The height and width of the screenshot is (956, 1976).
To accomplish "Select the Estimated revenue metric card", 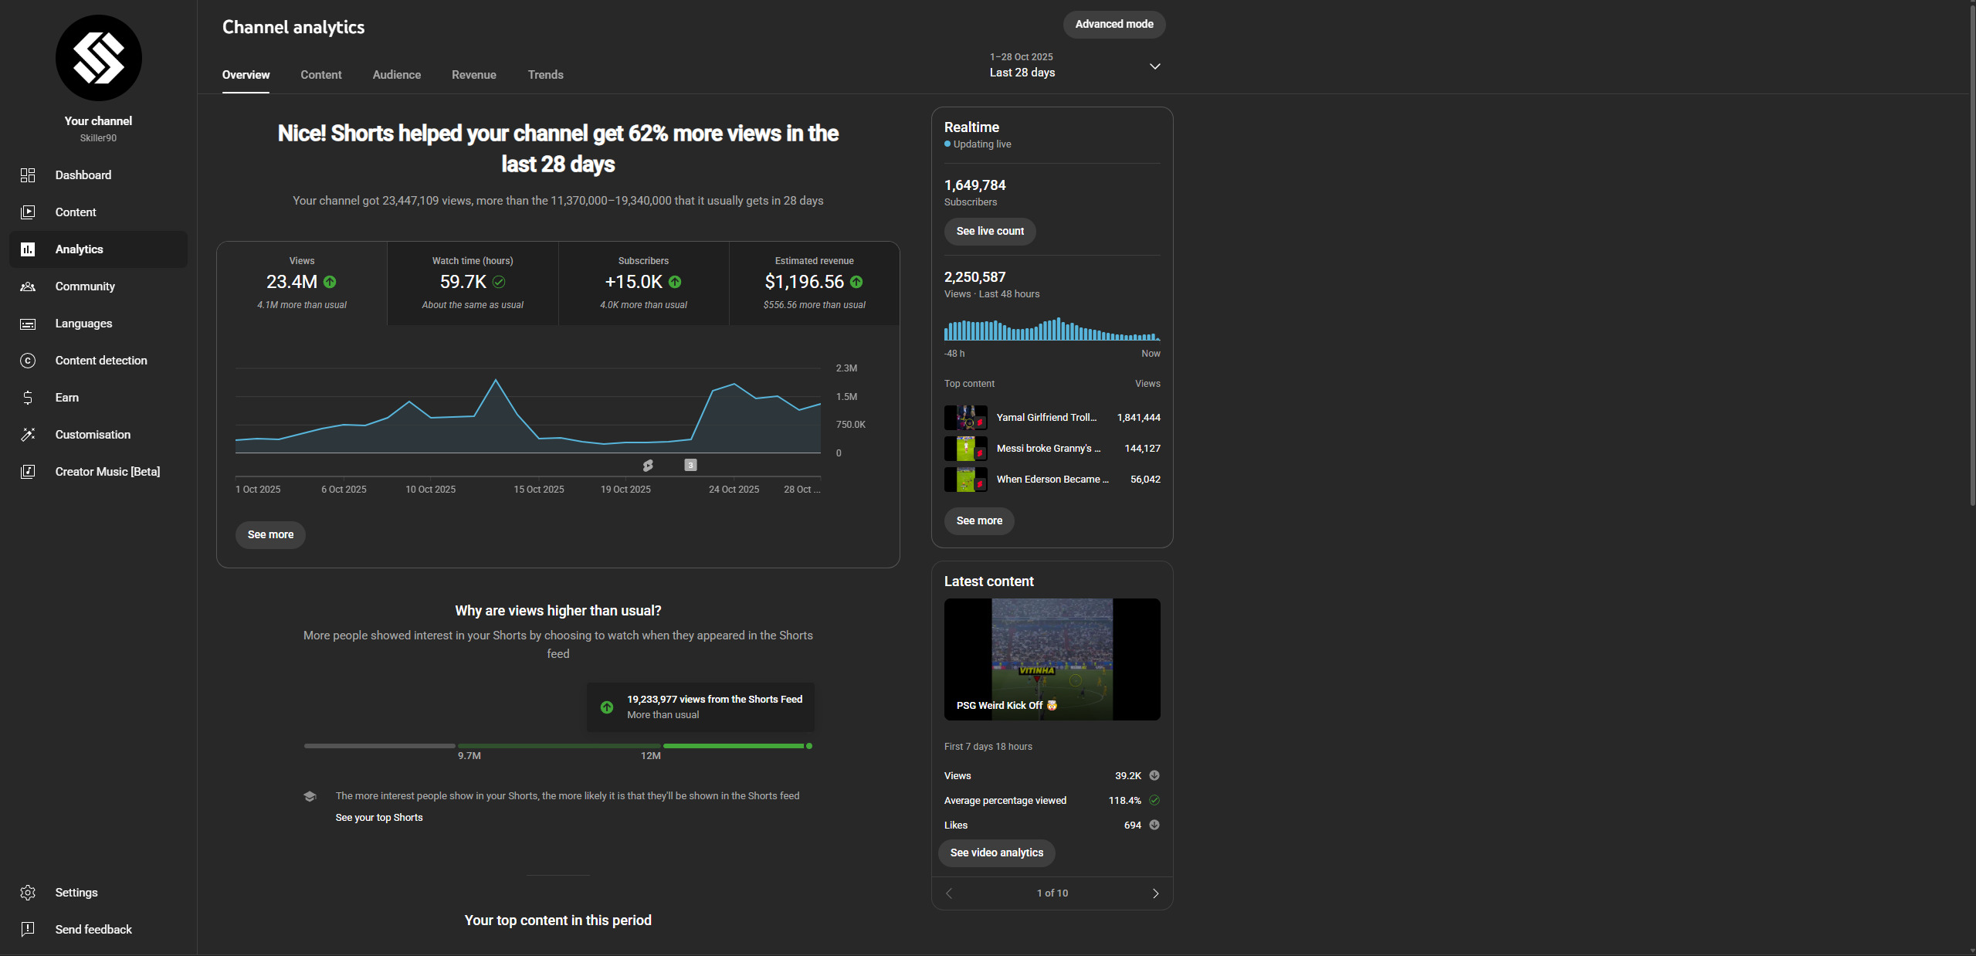I will pos(814,283).
